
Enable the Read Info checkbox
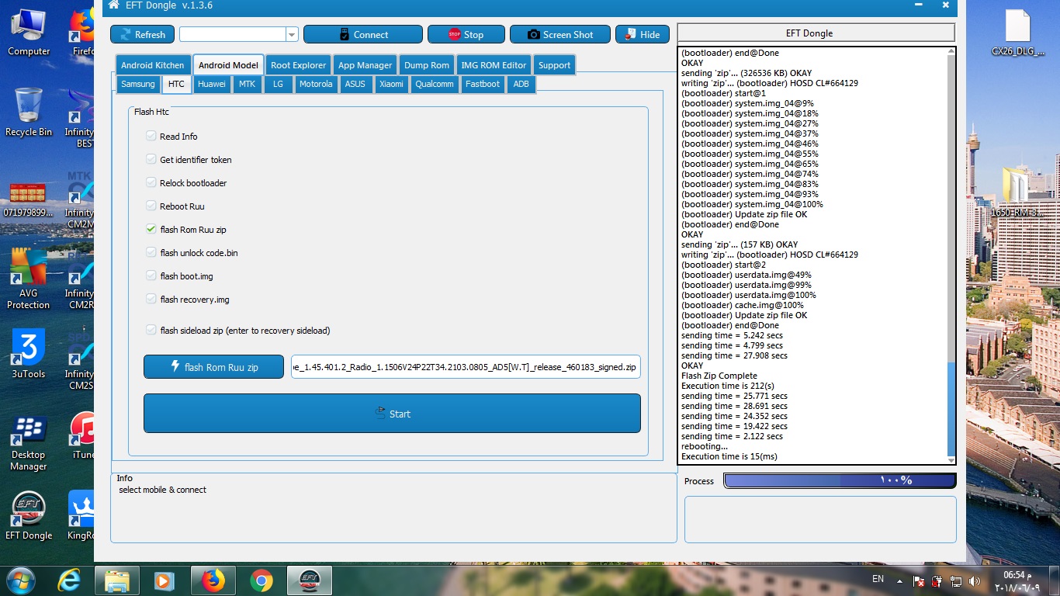tap(151, 137)
